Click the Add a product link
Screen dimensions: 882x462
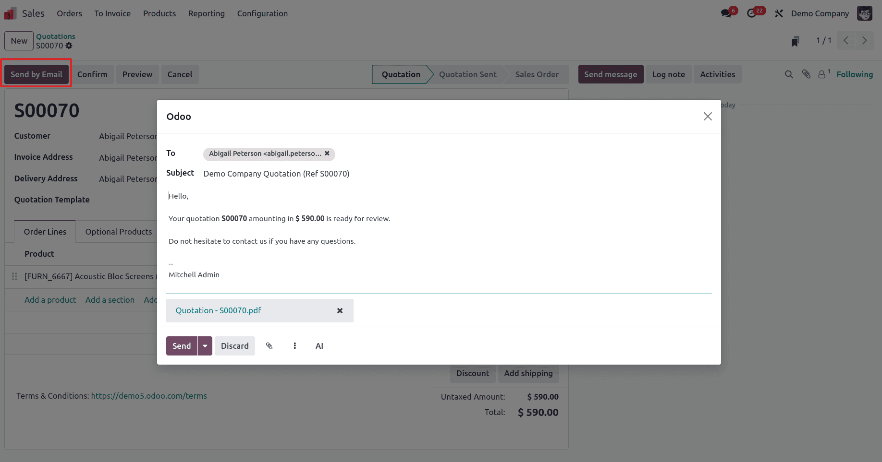(50, 300)
